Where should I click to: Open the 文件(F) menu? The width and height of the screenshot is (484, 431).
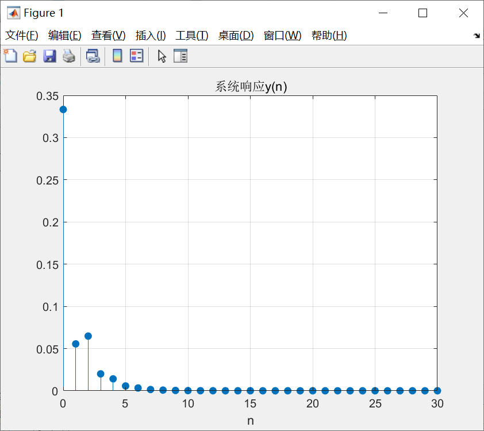pyautogui.click(x=22, y=36)
